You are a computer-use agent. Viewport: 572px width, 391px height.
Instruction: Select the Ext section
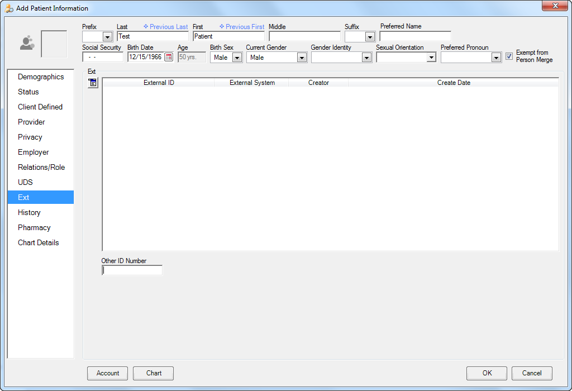click(x=40, y=197)
